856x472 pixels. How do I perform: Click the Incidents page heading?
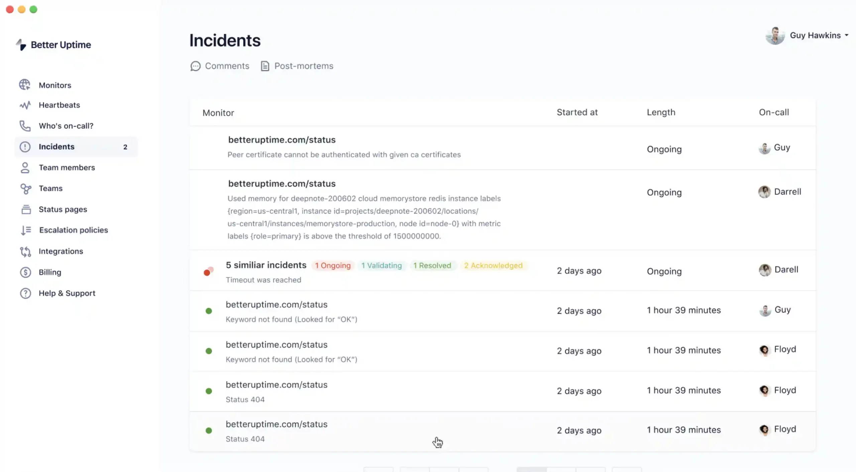pyautogui.click(x=225, y=40)
